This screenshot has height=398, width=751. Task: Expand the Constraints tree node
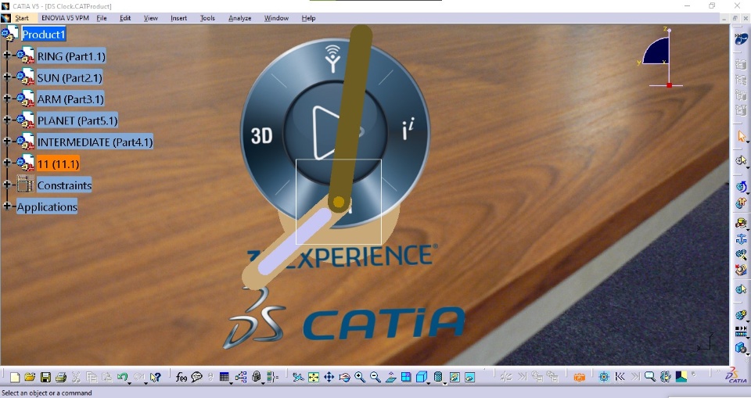7,185
